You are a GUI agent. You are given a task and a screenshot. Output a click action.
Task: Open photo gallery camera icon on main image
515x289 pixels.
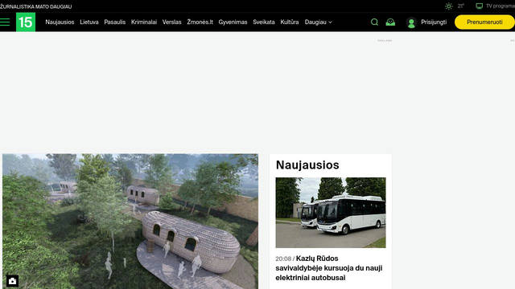13,281
